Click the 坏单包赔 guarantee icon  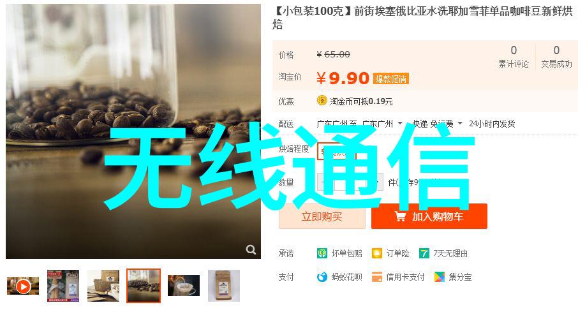tap(322, 254)
